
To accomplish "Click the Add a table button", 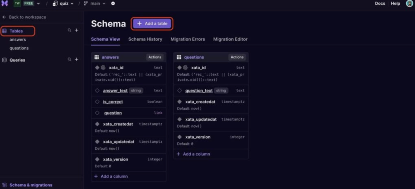I will (x=152, y=24).
